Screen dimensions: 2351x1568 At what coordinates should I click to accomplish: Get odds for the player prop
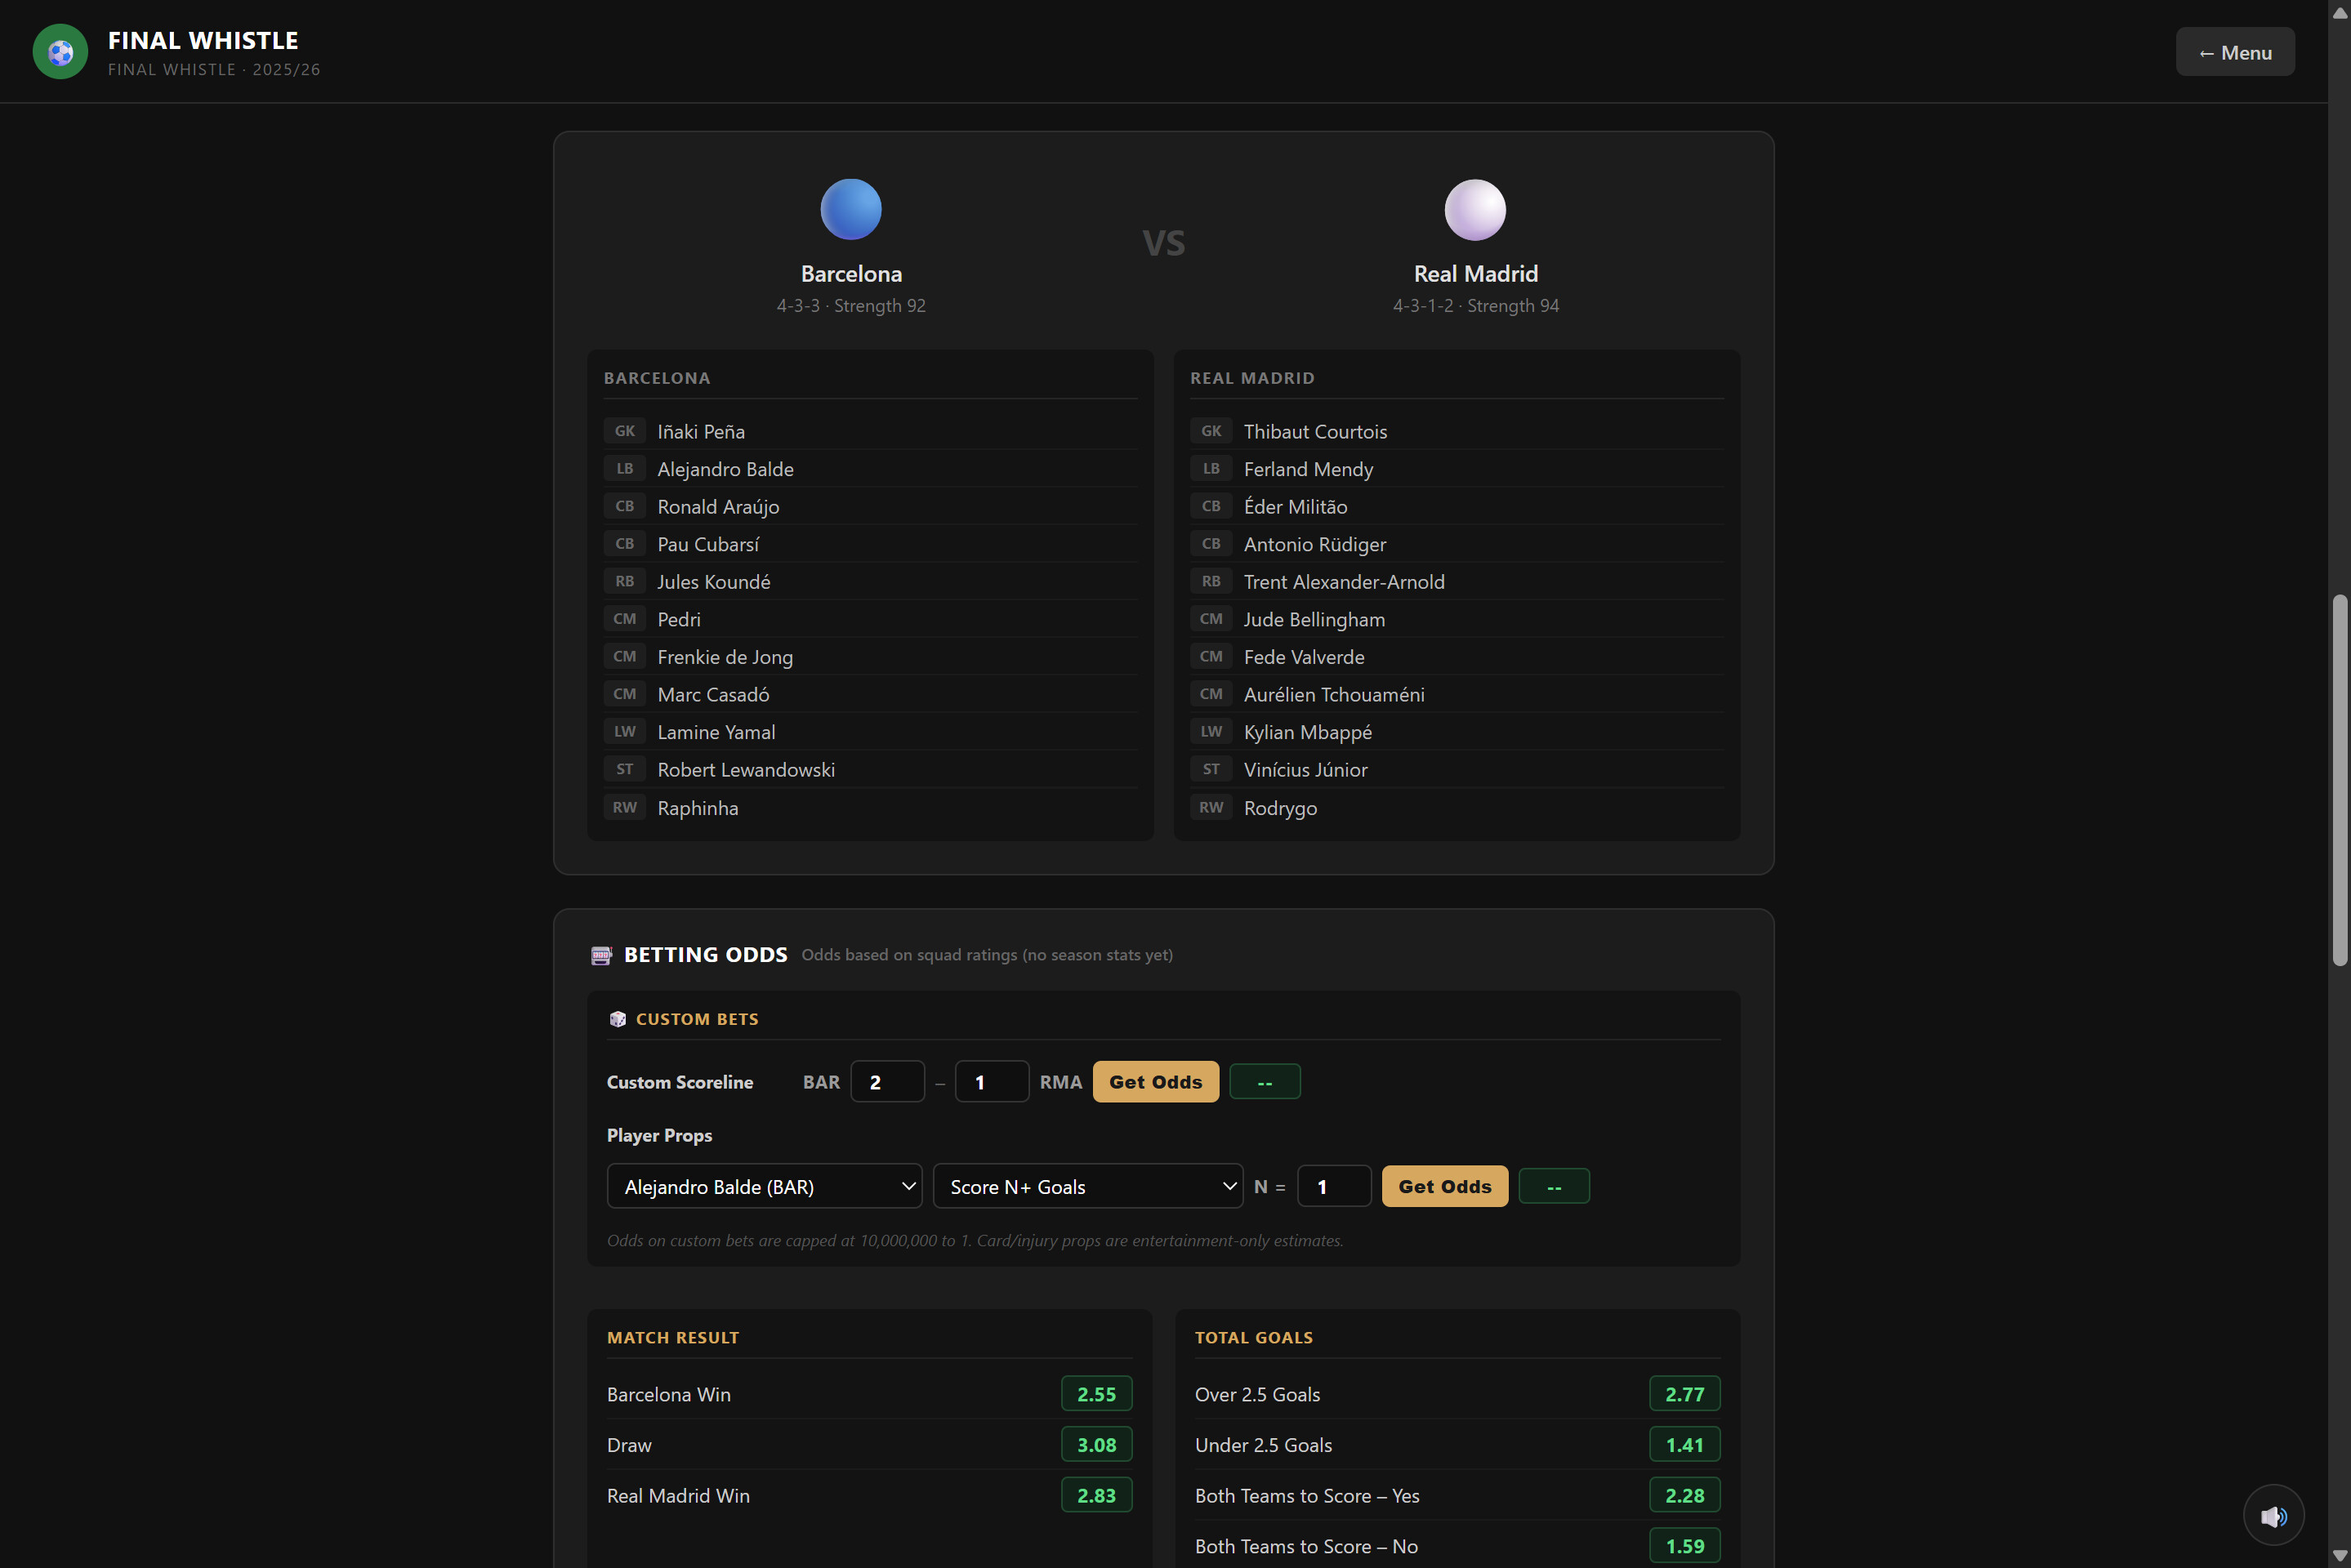click(1444, 1186)
